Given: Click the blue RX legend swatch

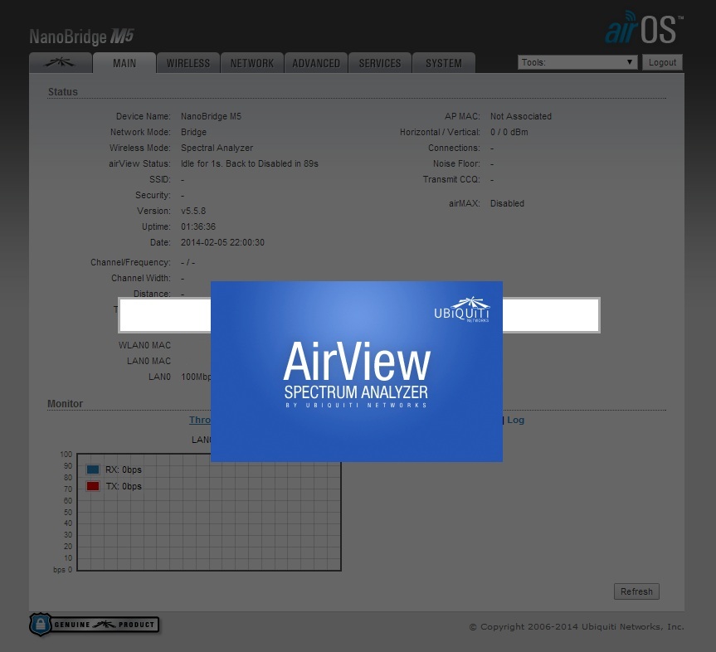Looking at the screenshot, I should [93, 470].
